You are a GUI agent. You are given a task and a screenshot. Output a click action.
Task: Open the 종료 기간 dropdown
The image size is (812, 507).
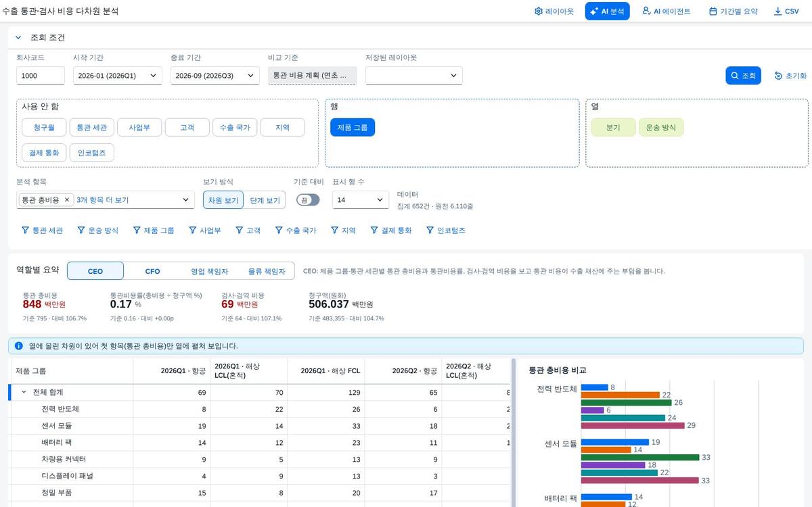pos(215,76)
